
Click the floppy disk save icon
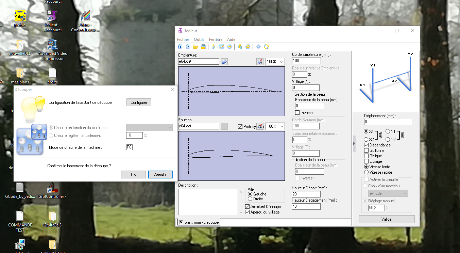(203, 47)
